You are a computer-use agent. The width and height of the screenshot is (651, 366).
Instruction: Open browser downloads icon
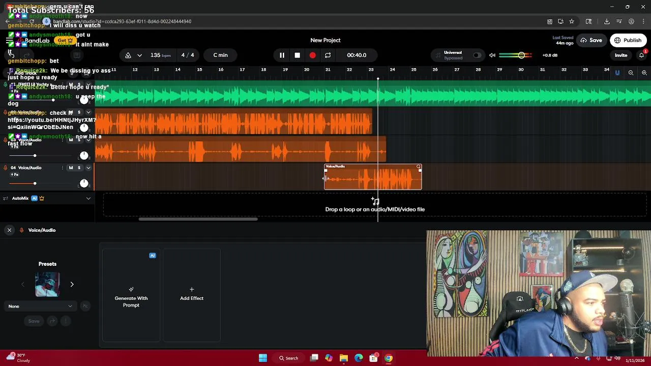[x=607, y=21]
